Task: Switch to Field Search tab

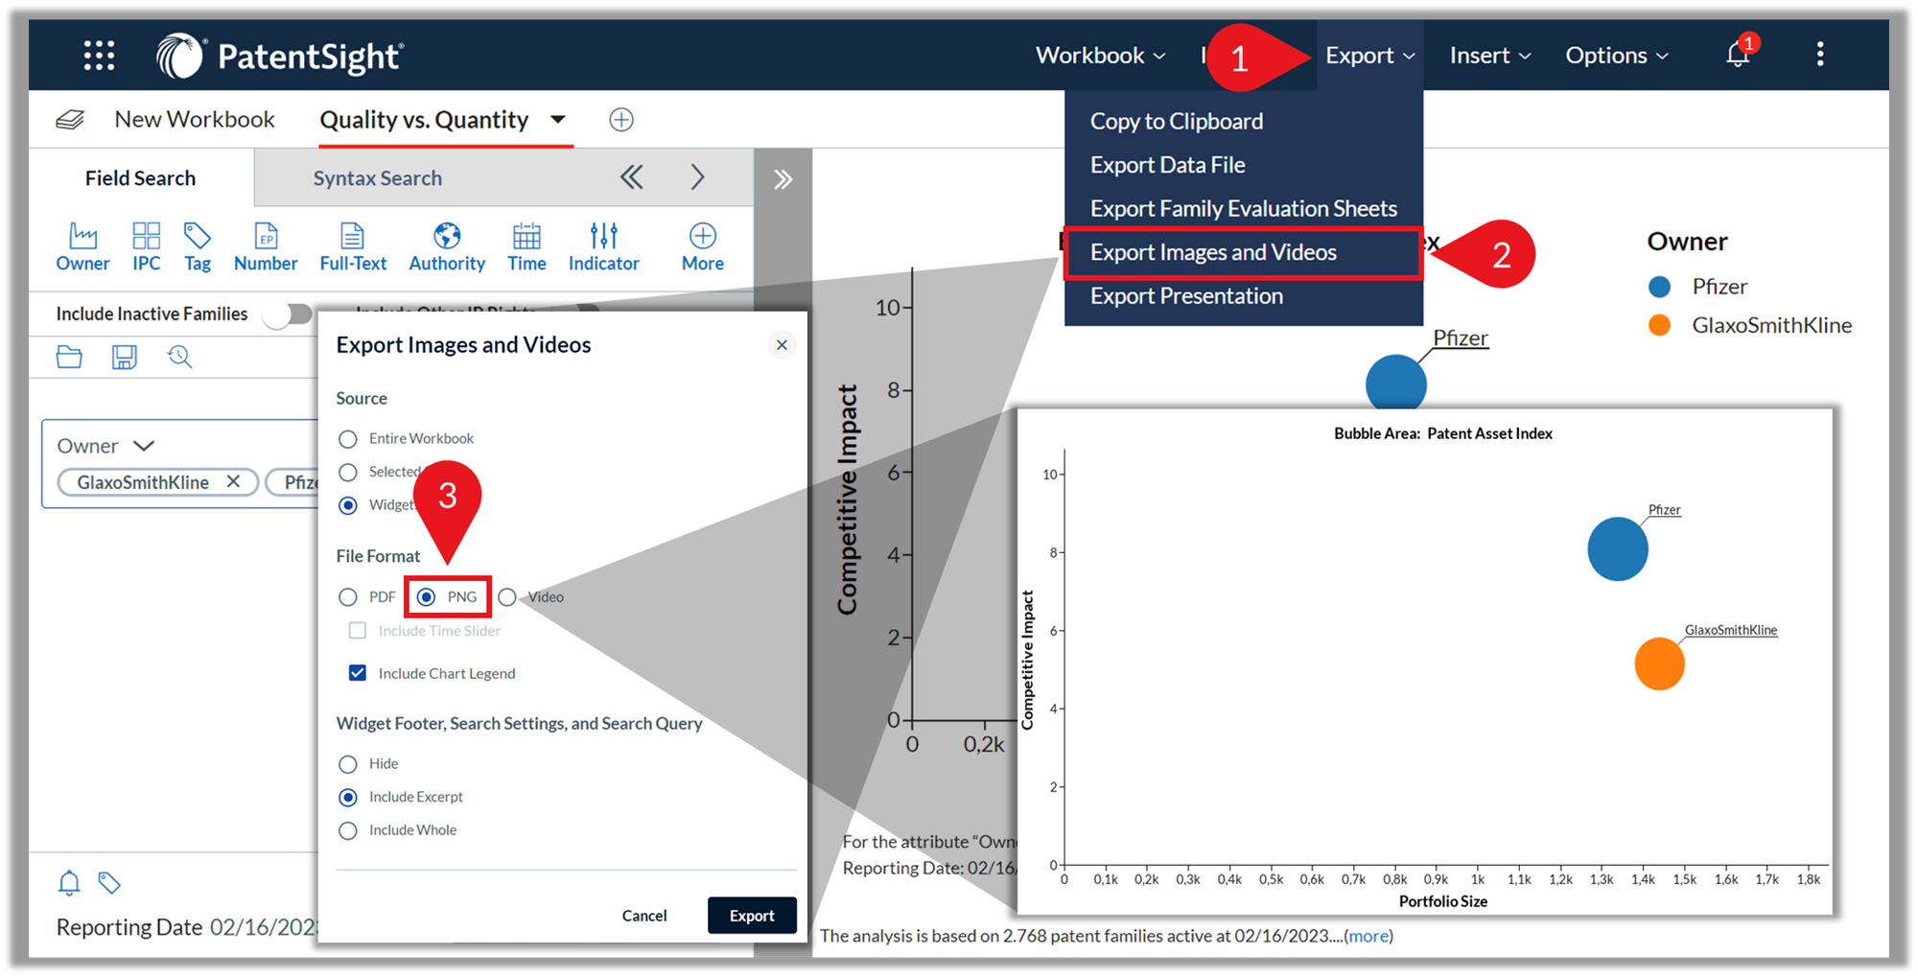Action: 141,177
